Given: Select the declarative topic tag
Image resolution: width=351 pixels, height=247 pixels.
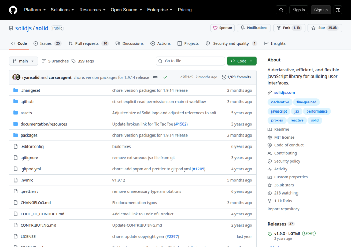Looking at the screenshot, I should point(280,102).
